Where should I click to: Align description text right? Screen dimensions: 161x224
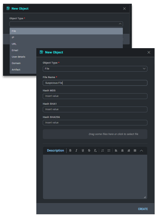129,150
